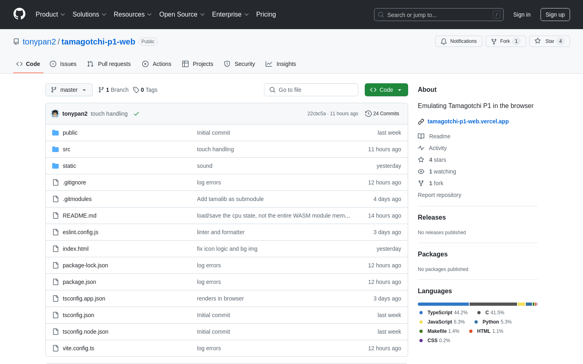Expand the Solutions menu

(x=89, y=15)
